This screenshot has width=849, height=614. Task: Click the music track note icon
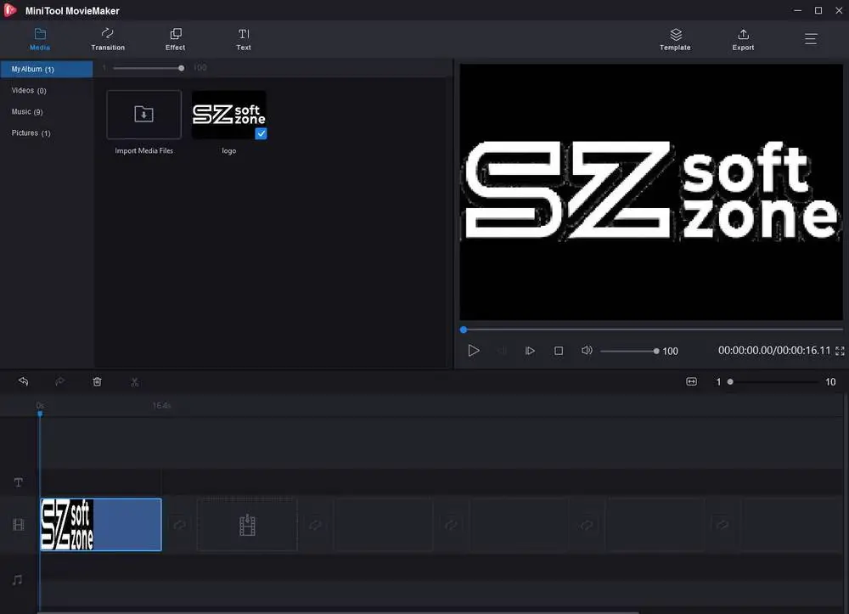pyautogui.click(x=17, y=580)
